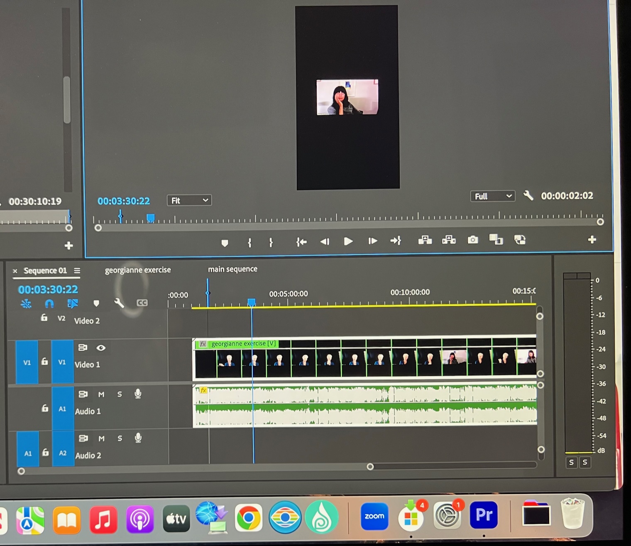
Task: Select the Extract icon in the program monitor
Action: pyautogui.click(x=449, y=240)
